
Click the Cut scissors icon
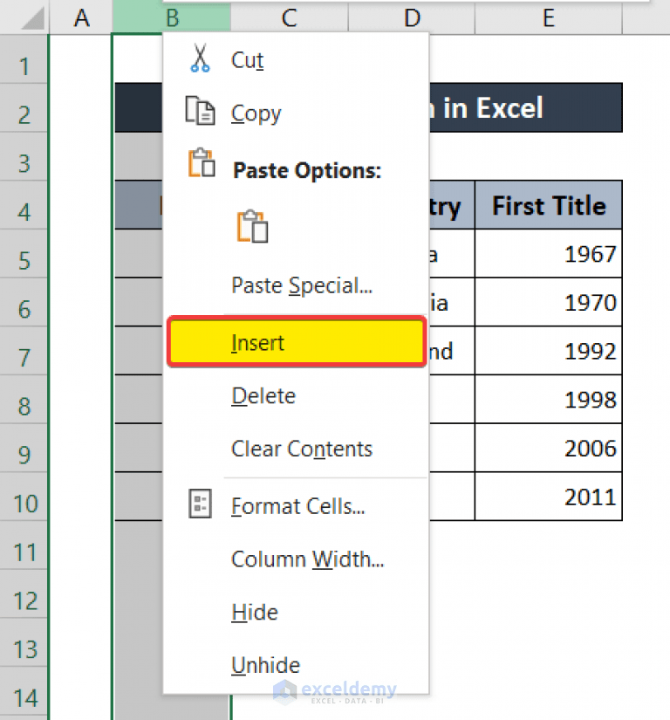(198, 59)
